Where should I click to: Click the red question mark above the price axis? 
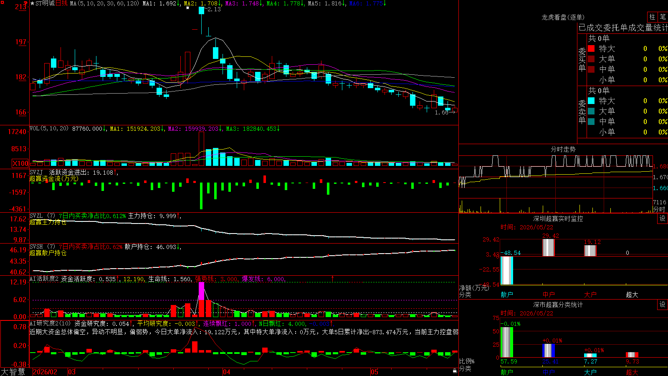[26, 3]
